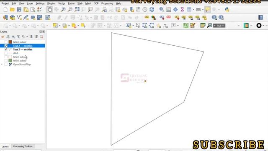This screenshot has width=268, height=151.
Task: Activate the Pan Map hand tool
Action: (49, 9)
